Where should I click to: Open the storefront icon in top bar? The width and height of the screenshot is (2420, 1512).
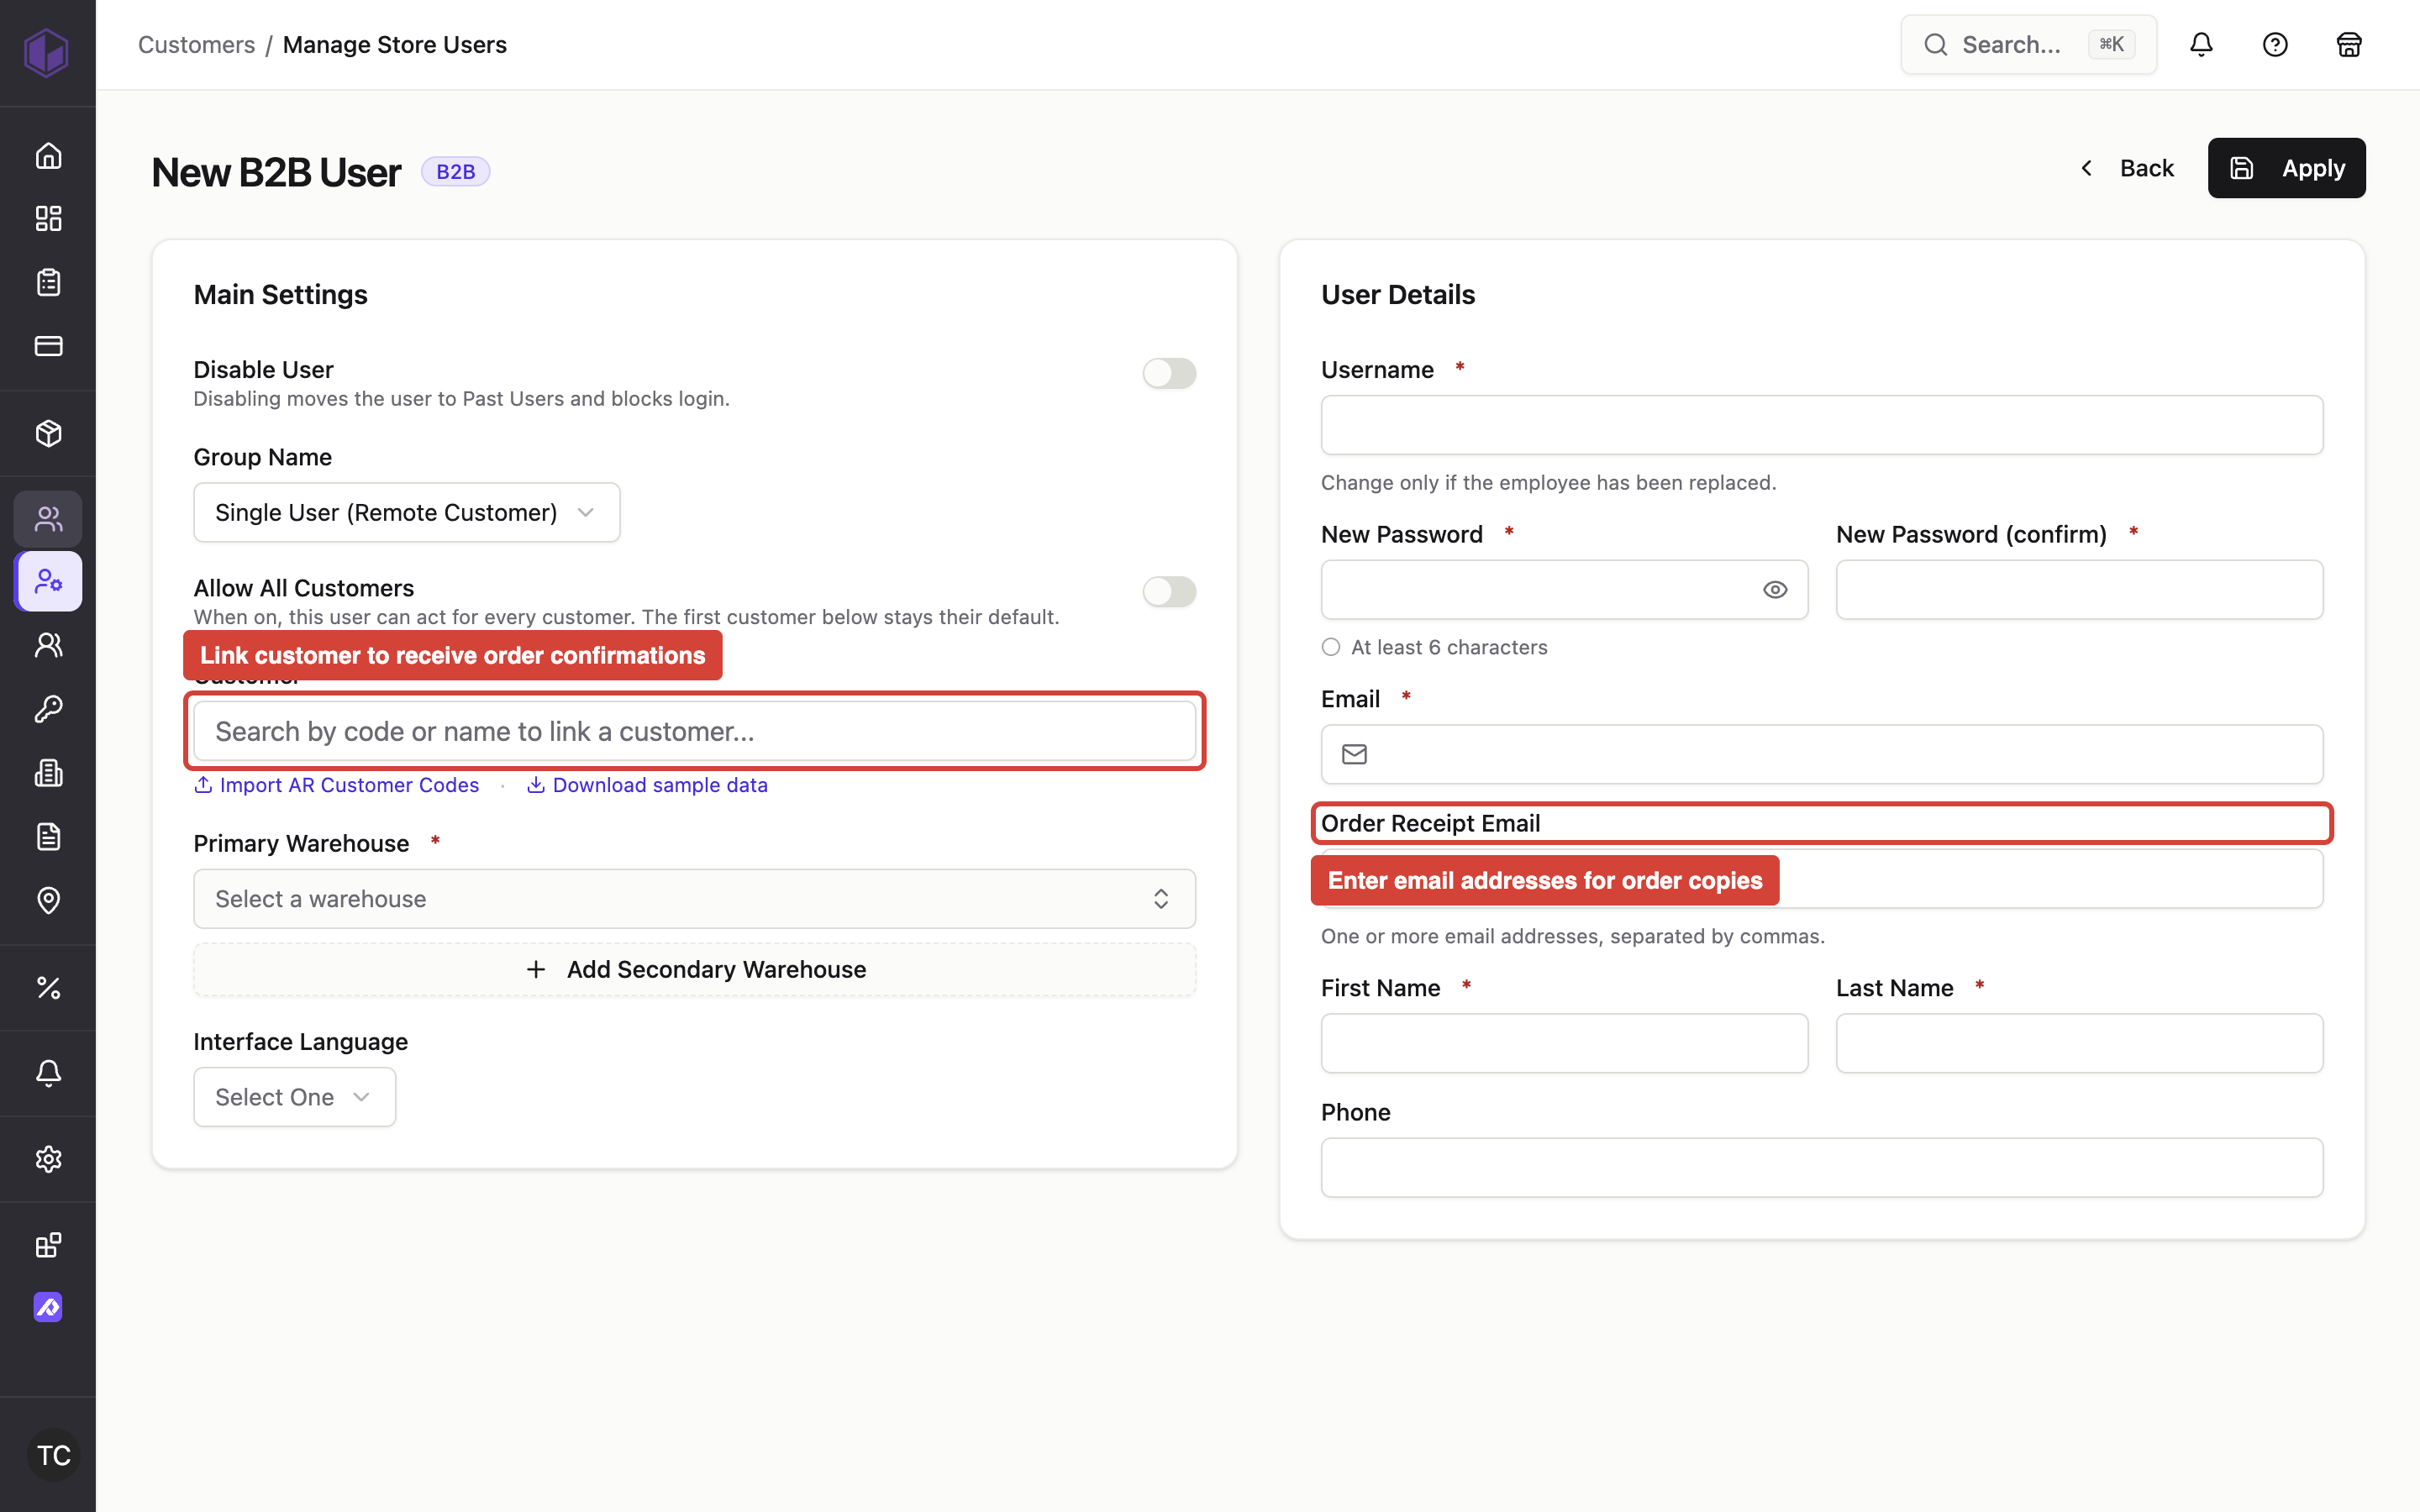2349,44
